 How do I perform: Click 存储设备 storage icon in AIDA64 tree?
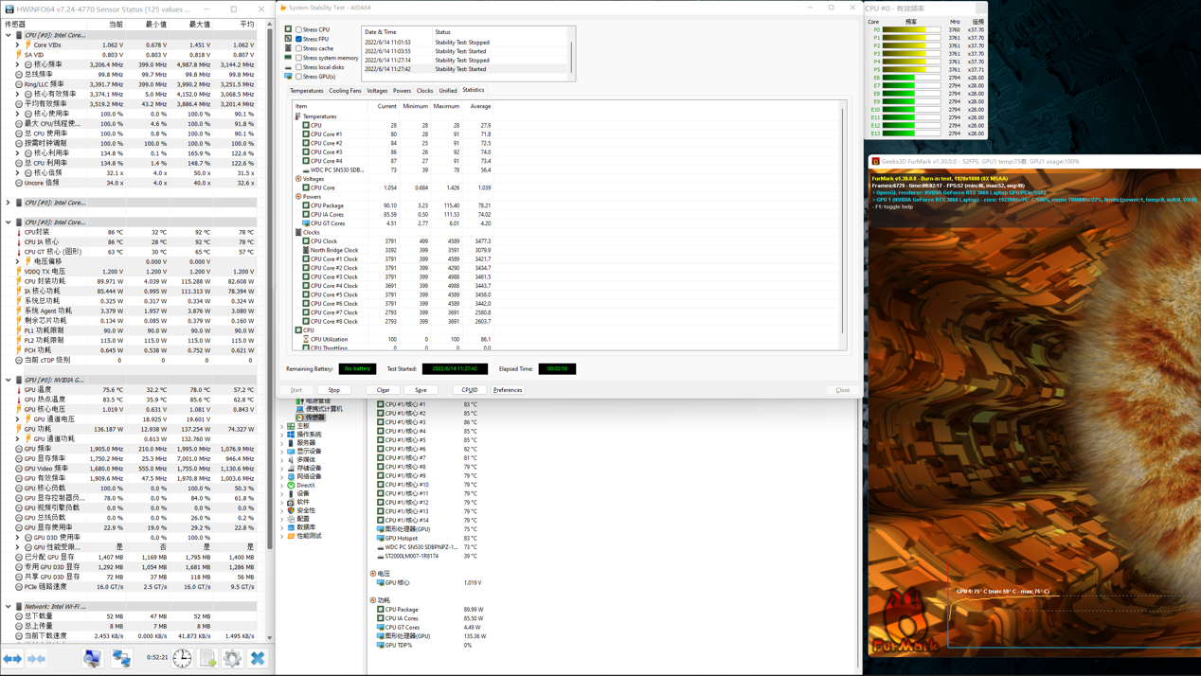(x=291, y=468)
